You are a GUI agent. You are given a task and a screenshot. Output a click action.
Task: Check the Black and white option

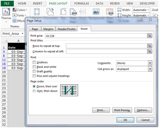point(34,67)
